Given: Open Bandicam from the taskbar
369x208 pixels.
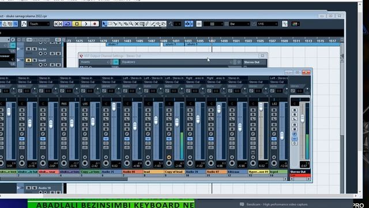Looking at the screenshot, I should point(274,205).
